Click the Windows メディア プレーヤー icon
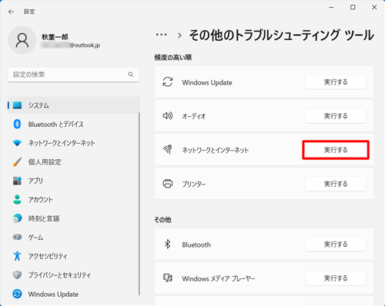Viewport: 385px width, 306px height. pyautogui.click(x=168, y=278)
